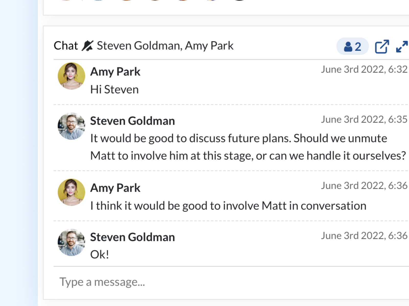This screenshot has width=409, height=306.
Task: Click the "Hi Steven" message text
Action: click(115, 90)
